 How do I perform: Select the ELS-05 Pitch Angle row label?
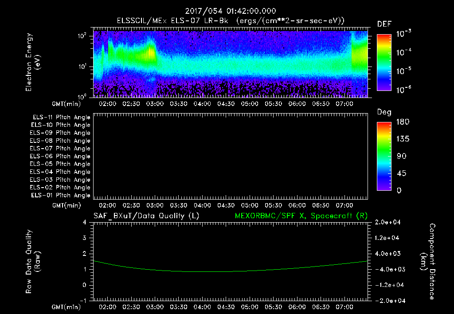pos(60,164)
